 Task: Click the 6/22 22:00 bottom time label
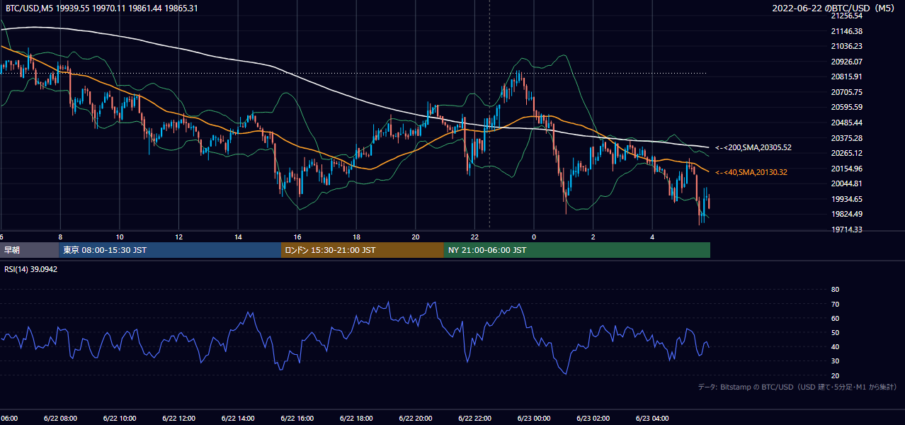click(475, 418)
